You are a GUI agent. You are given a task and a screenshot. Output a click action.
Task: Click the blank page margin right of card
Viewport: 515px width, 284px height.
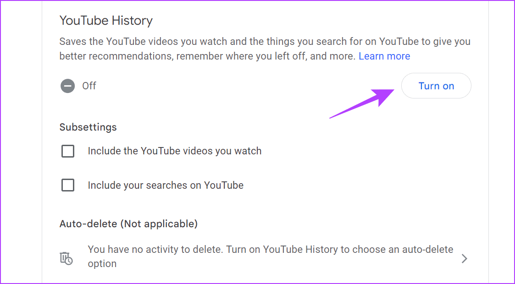501,142
